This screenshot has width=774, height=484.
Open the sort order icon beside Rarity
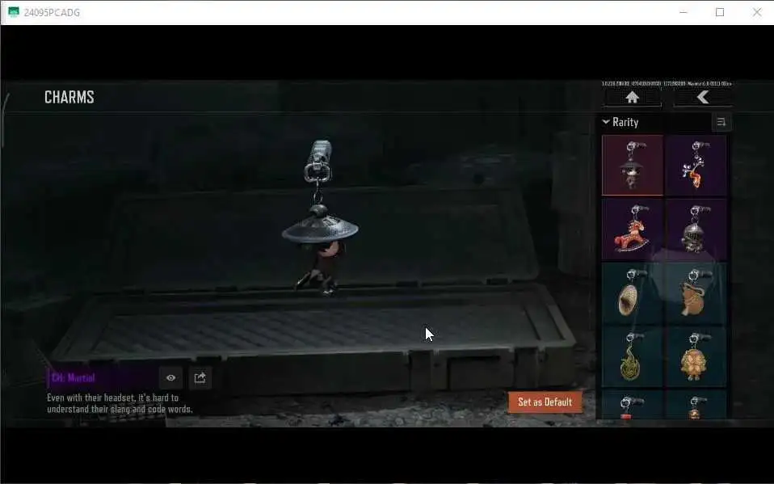[x=721, y=122]
